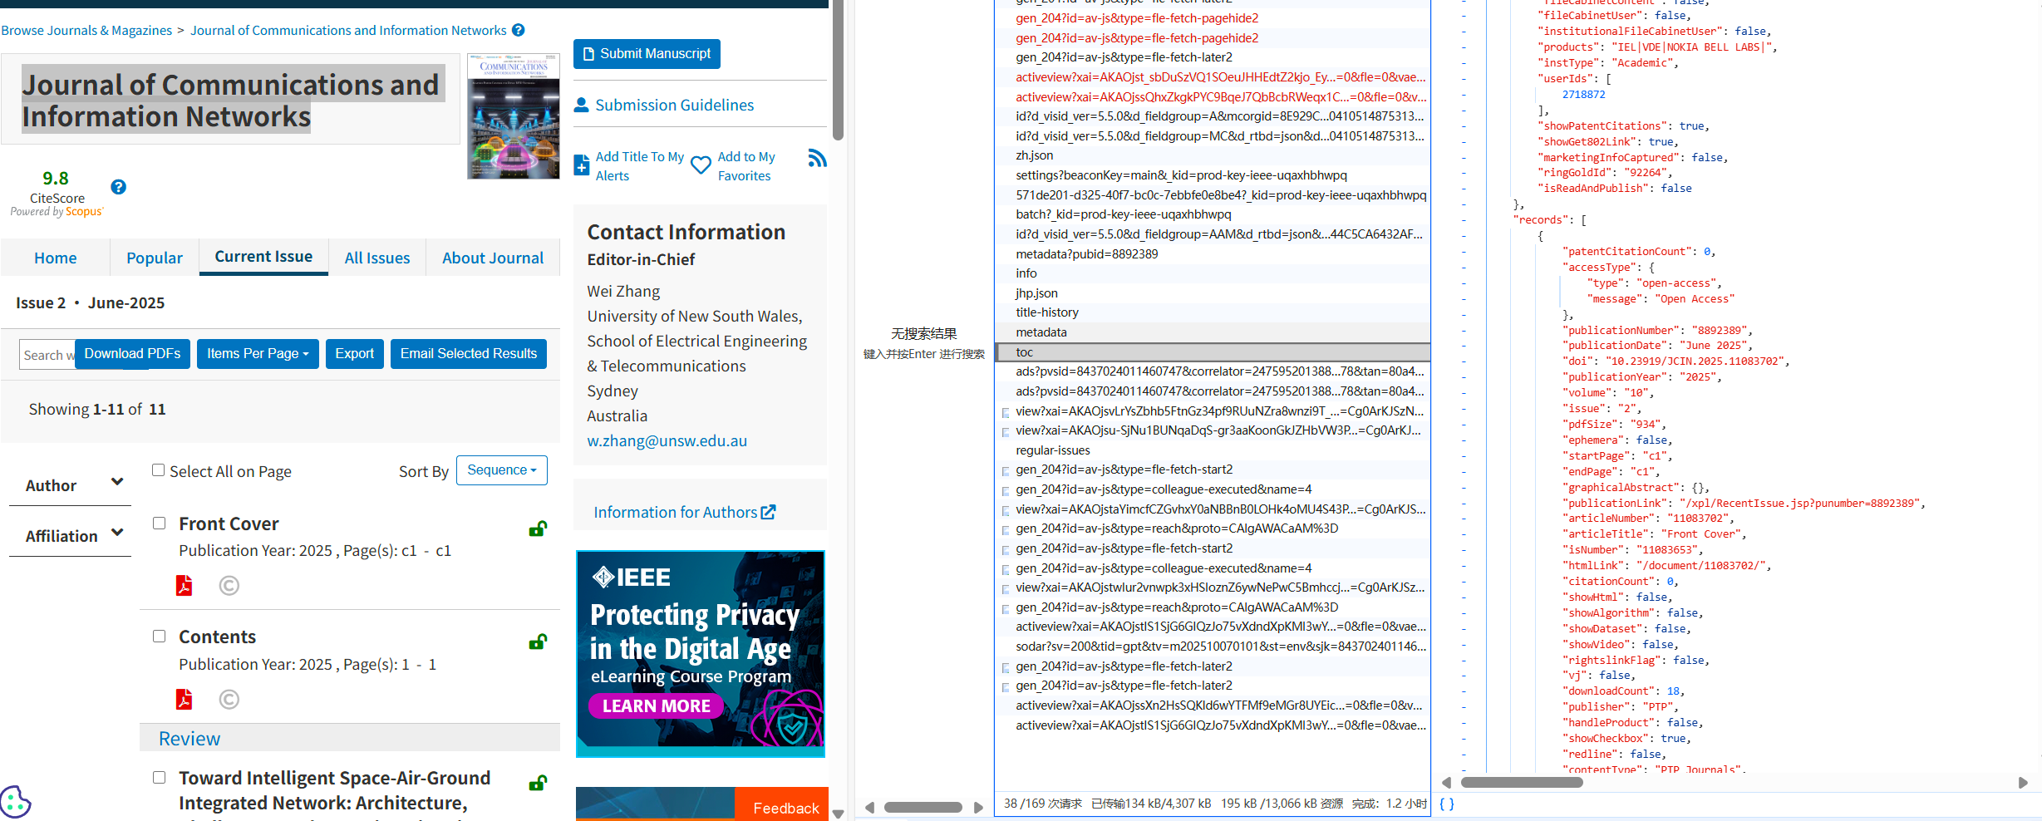Click left scroll arrow of DevTools search pane
Screen dimensions: 2042x821
tap(869, 807)
